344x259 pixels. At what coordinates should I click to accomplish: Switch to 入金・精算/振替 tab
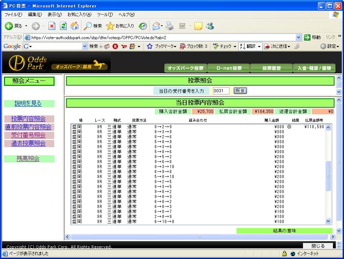(x=314, y=68)
